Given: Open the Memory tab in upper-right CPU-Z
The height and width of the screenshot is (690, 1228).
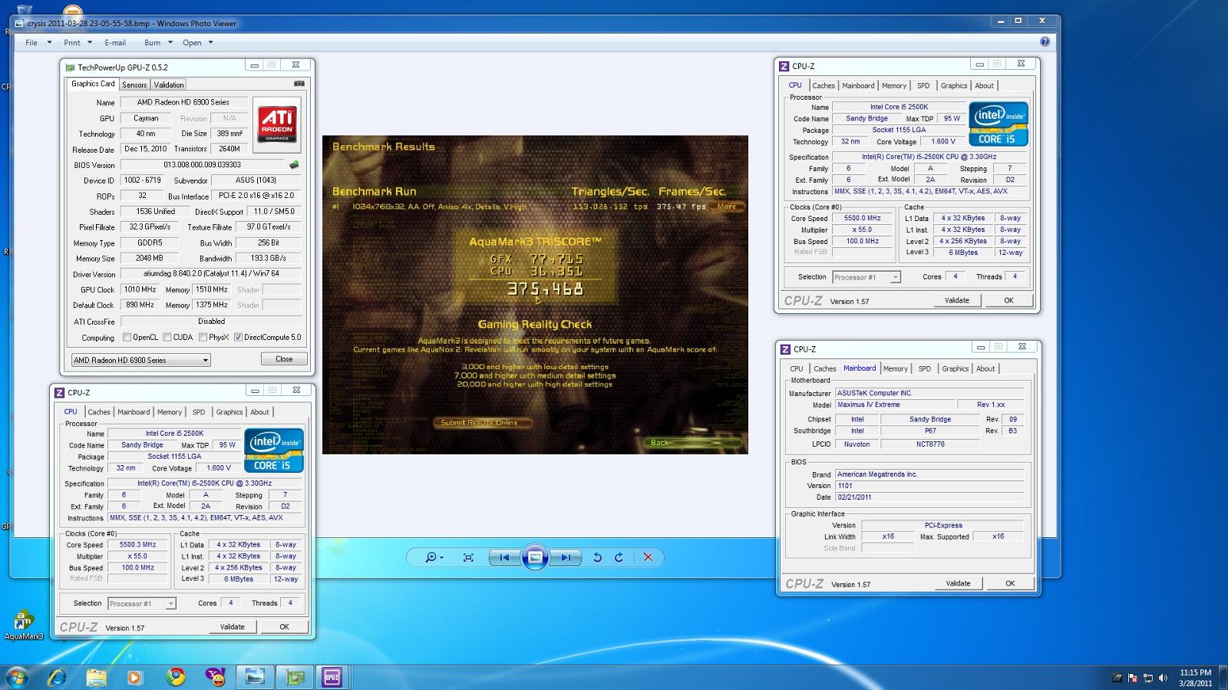Looking at the screenshot, I should 894,86.
